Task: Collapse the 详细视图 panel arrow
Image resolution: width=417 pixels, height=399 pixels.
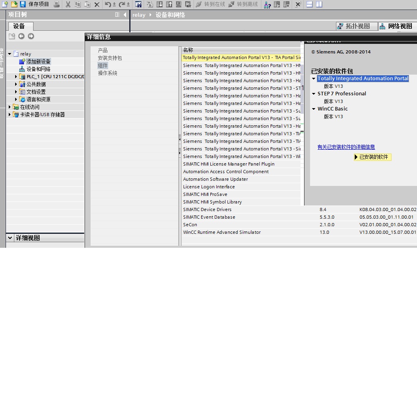Action: tap(10, 238)
